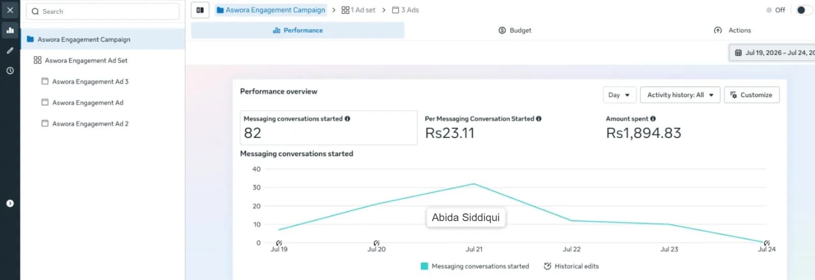Expand the sidebar with arrow circle icon
815x280 pixels.
pyautogui.click(x=10, y=203)
